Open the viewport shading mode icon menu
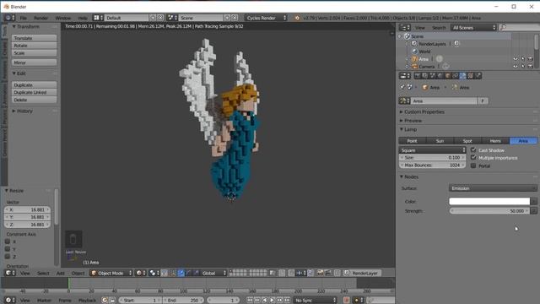 point(141,273)
